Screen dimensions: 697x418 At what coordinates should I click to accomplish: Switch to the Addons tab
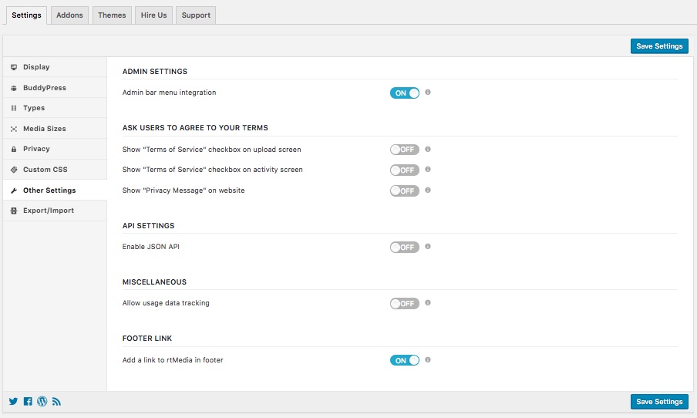(69, 15)
